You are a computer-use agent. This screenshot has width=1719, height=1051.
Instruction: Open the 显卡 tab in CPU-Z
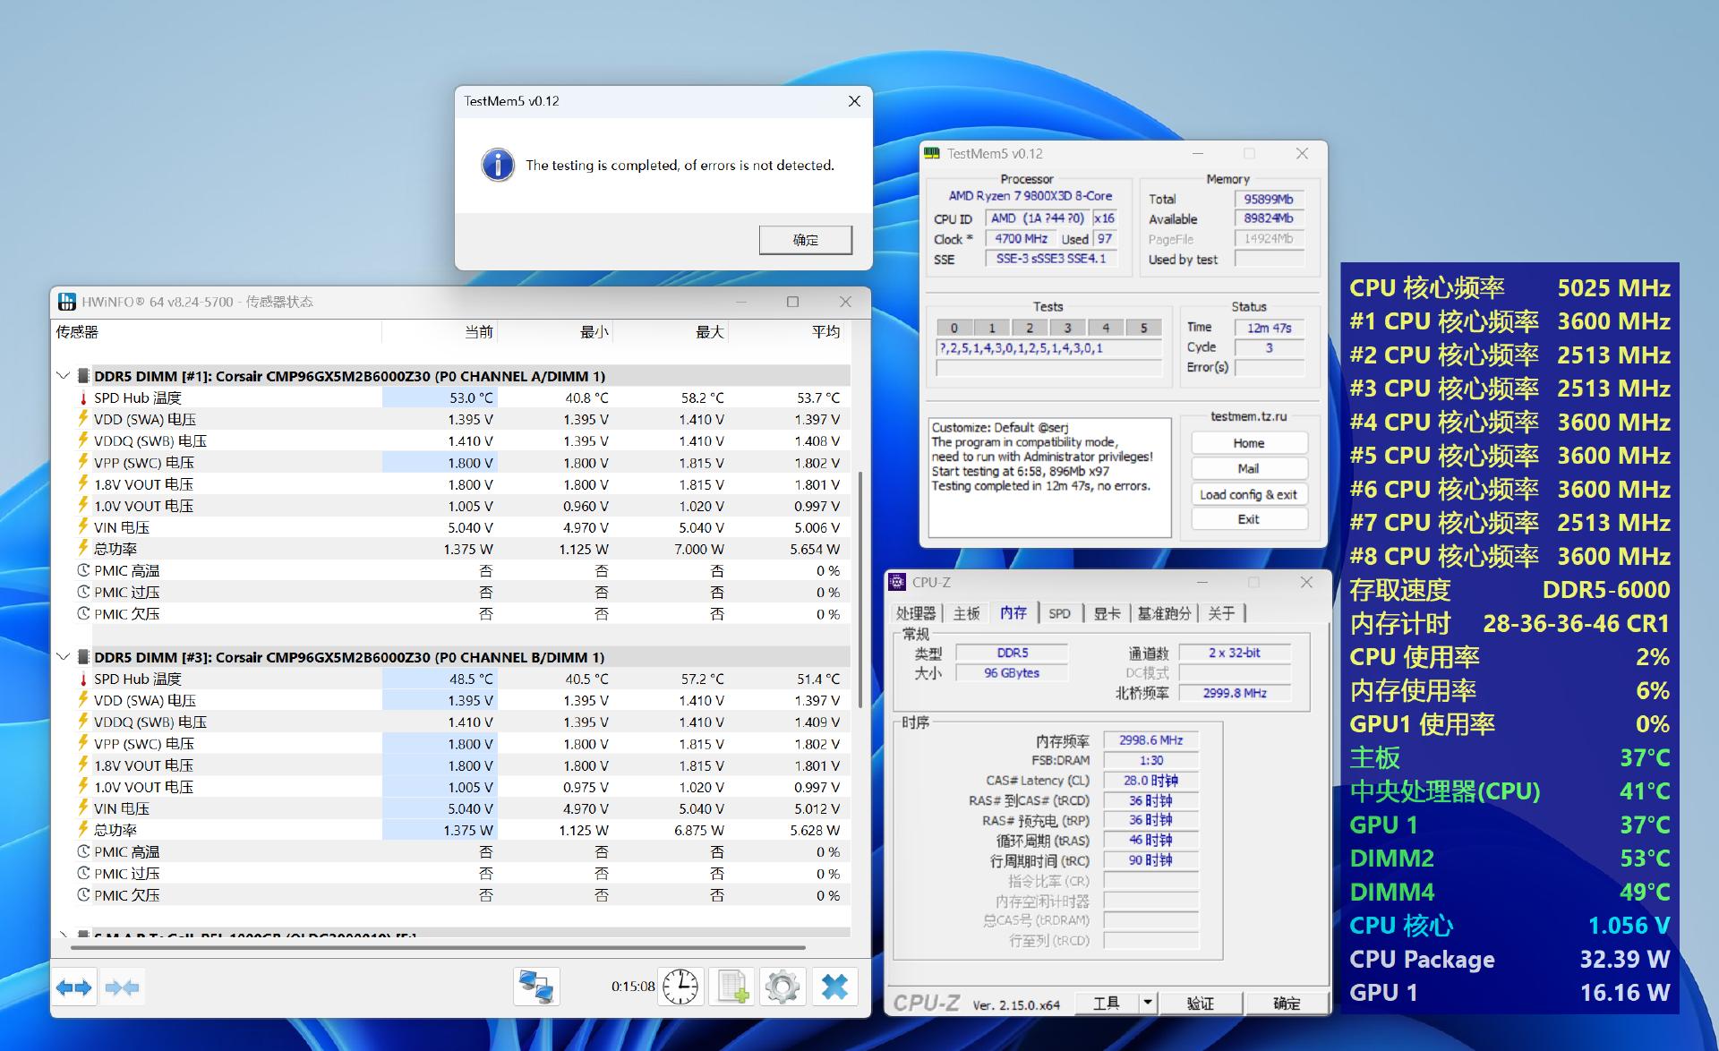pos(1107,613)
